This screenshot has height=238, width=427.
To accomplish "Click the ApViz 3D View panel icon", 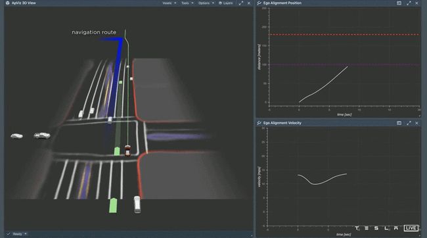I will pos(7,3).
